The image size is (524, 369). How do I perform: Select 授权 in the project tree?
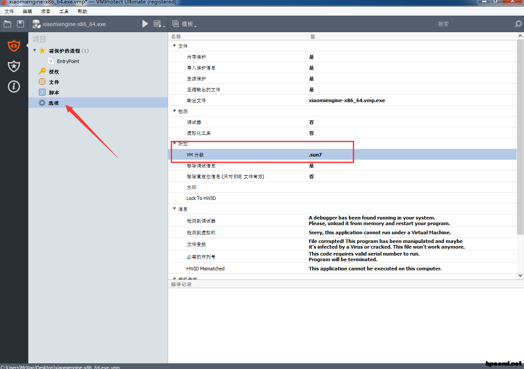(x=54, y=72)
